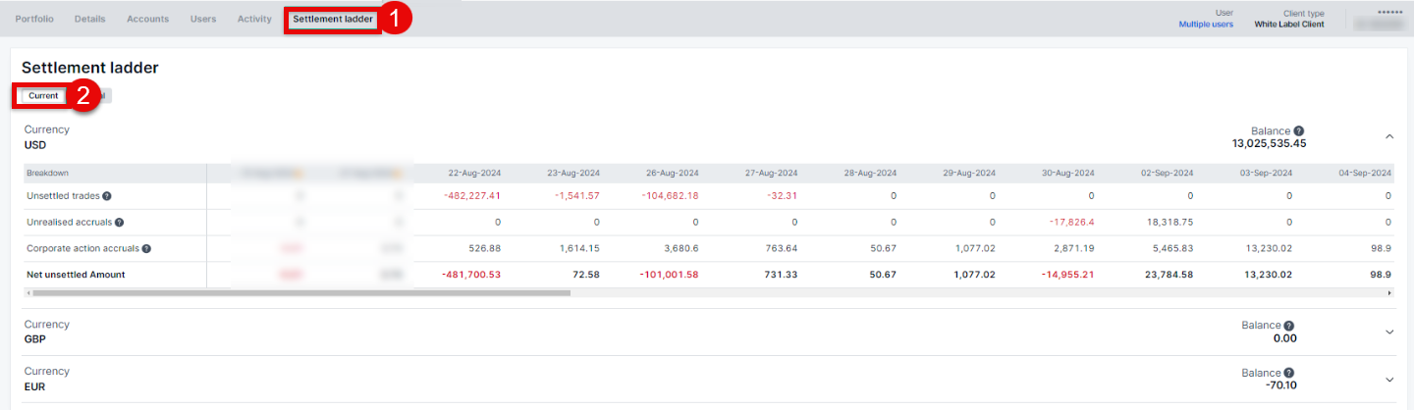Click the GBP Balance info icon

point(1288,326)
